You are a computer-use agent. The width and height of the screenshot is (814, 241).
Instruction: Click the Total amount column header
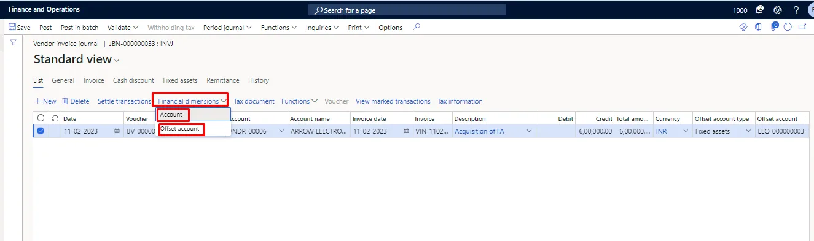tap(633, 118)
